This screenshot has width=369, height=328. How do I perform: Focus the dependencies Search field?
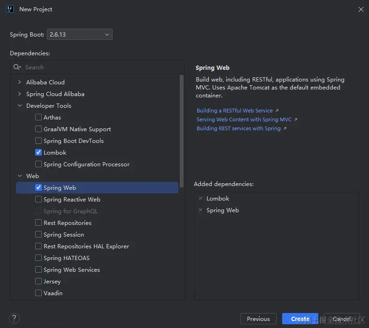click(x=97, y=67)
